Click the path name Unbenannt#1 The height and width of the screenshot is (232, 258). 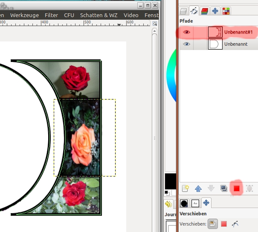coord(238,32)
